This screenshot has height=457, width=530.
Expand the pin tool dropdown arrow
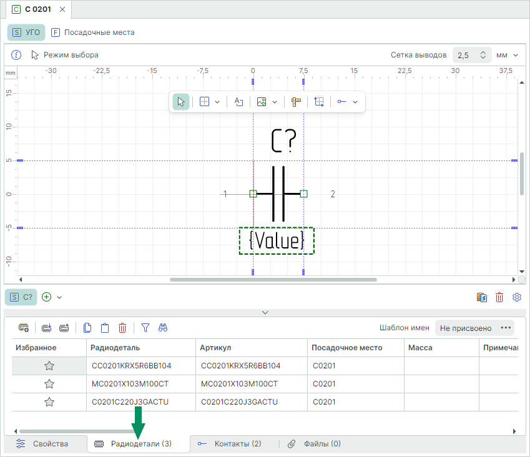tap(355, 102)
